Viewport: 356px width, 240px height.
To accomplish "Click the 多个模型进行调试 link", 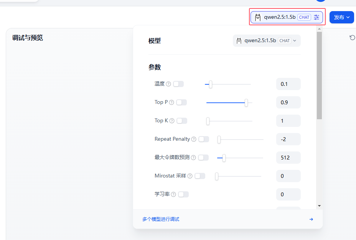I will click(161, 219).
